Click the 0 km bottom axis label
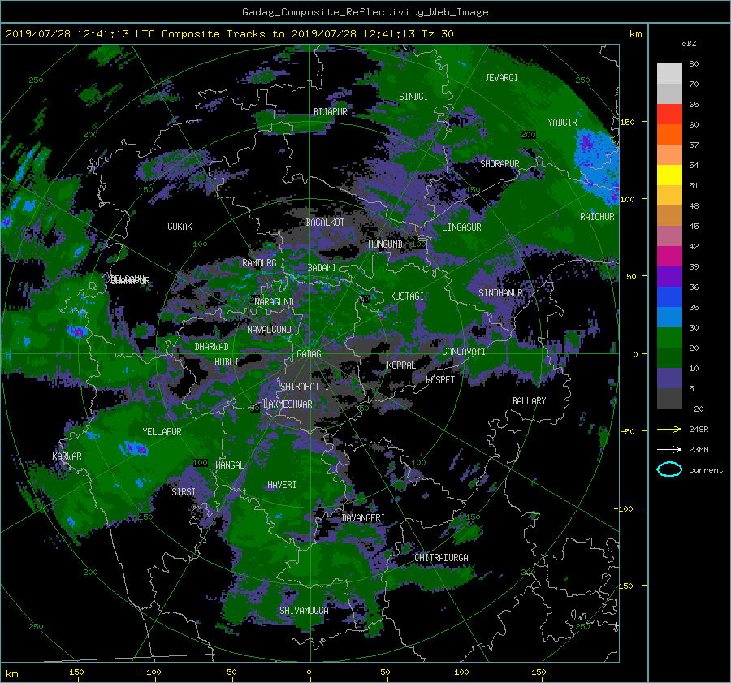731x683 pixels. [x=309, y=672]
